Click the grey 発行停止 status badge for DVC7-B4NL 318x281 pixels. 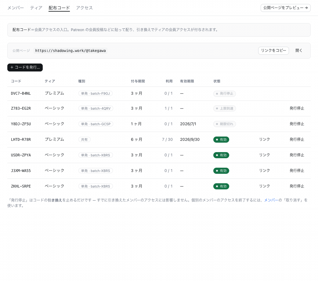(224, 93)
